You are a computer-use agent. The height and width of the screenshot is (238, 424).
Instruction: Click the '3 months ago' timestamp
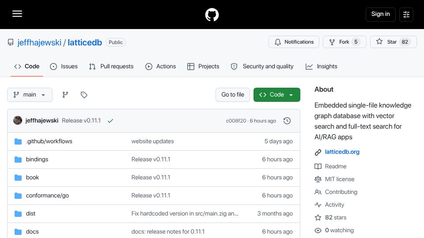275,213
